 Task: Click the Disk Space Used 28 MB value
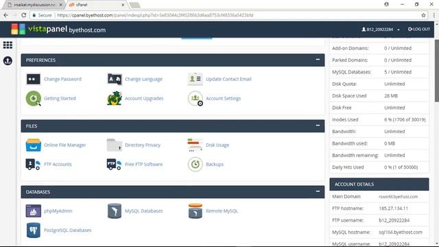click(391, 96)
